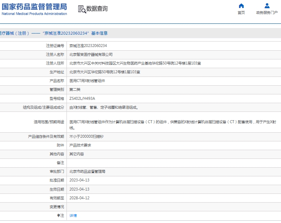Open the 政务服务门户 user portal icon
This screenshot has height=223, width=281.
click(x=267, y=6)
